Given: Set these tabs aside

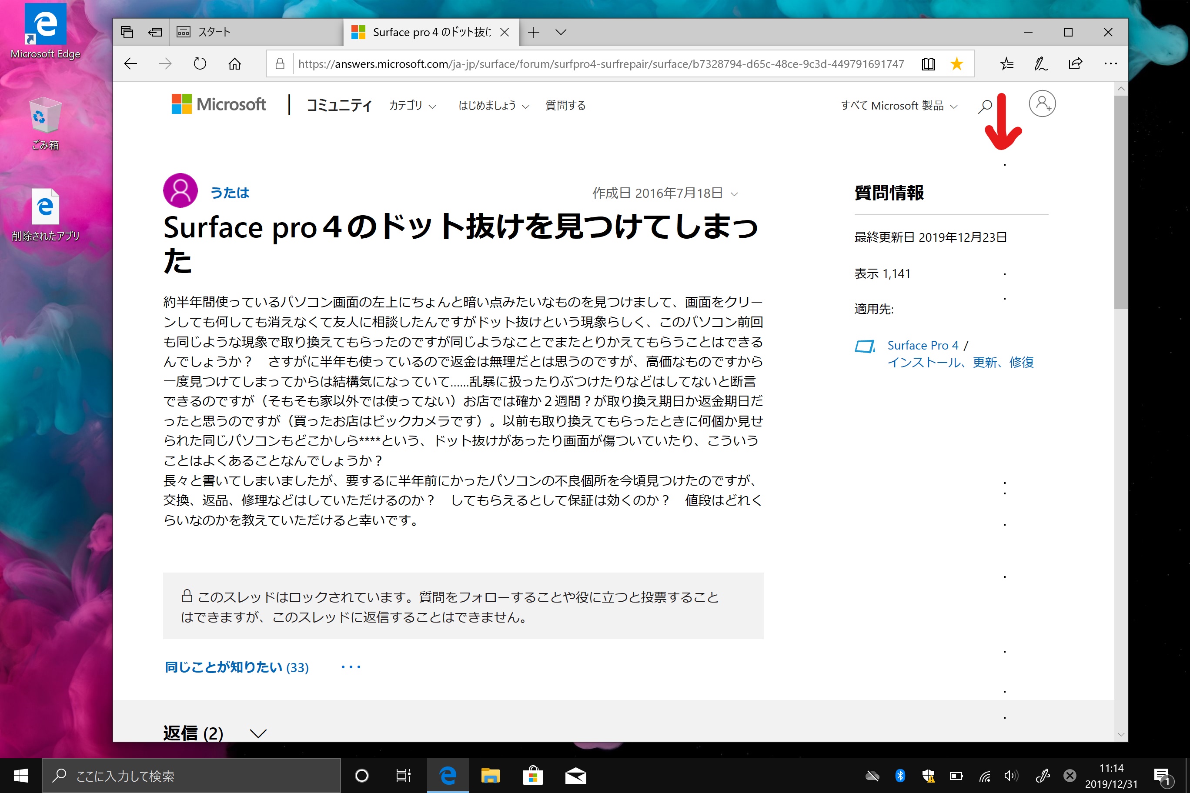Looking at the screenshot, I should (x=155, y=32).
